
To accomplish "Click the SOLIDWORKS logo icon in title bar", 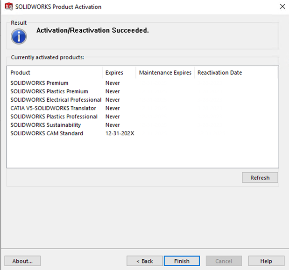I will 9,7.
